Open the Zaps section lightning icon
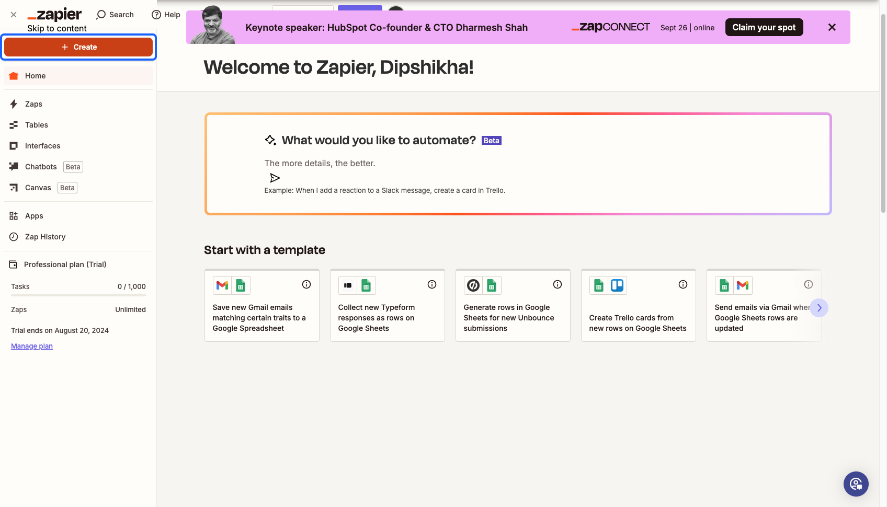 pos(14,104)
